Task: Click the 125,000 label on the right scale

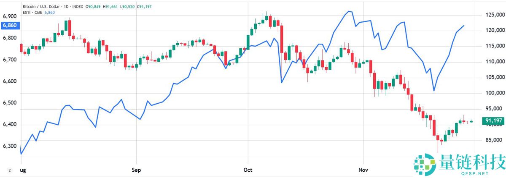Action: 494,15
